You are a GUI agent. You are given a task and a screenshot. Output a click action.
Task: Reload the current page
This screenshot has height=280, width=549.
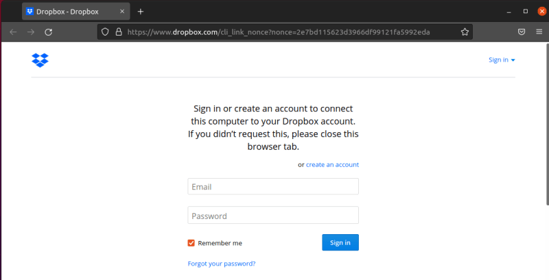click(x=49, y=31)
